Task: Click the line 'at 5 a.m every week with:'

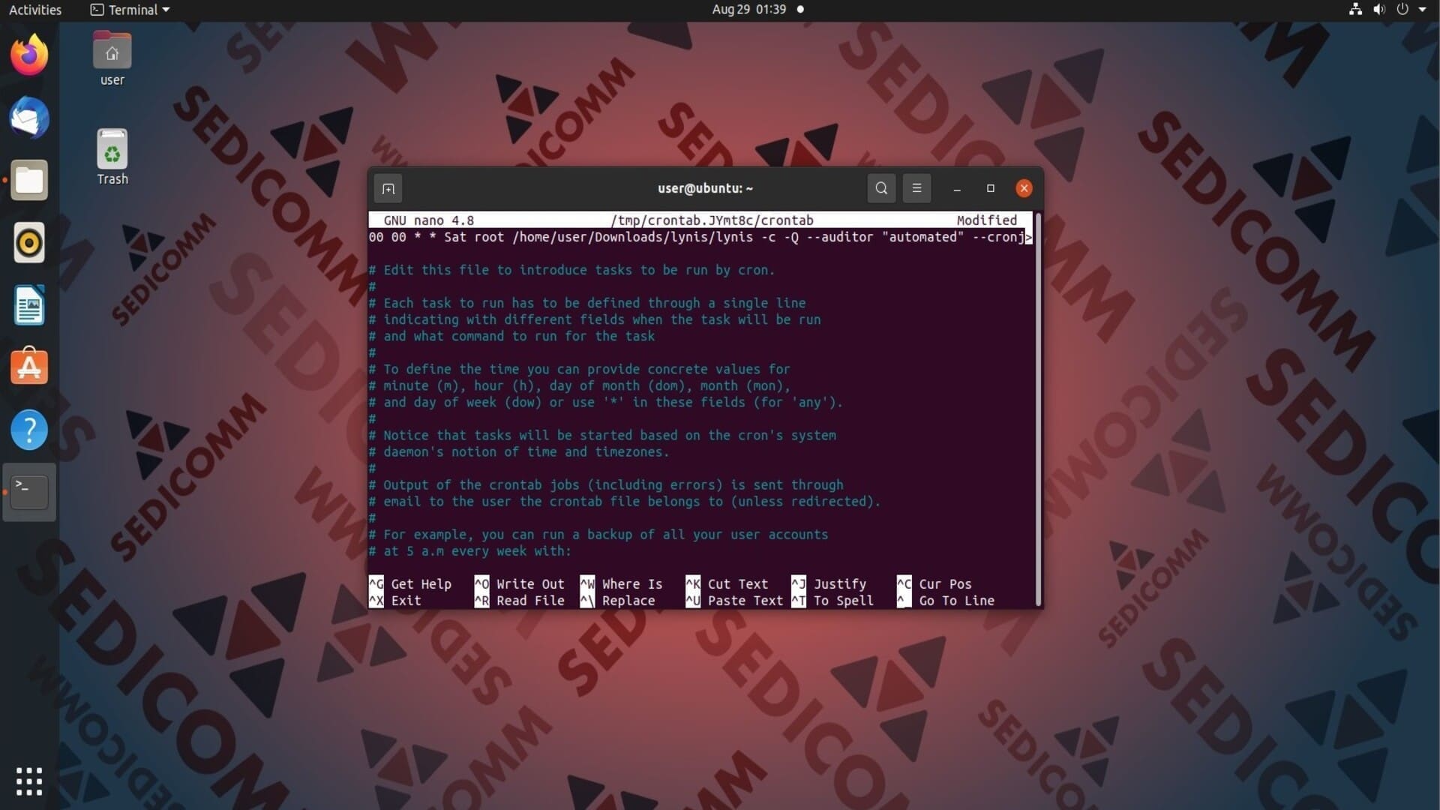Action: coord(469,551)
